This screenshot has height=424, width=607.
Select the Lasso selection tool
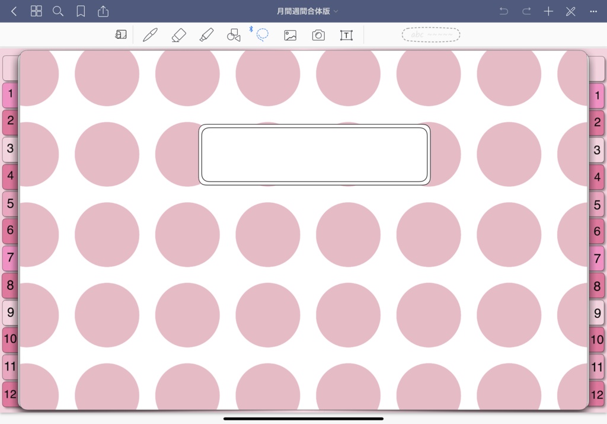pos(263,35)
